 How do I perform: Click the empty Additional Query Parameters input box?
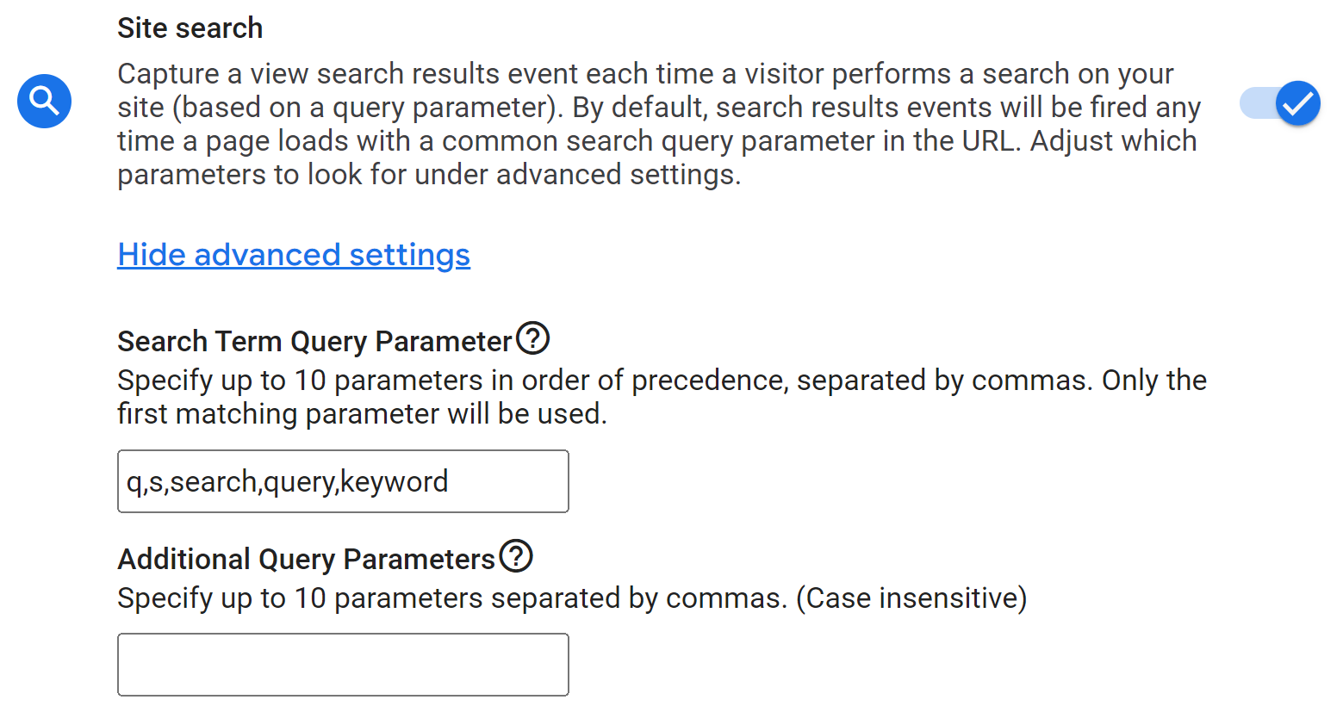[343, 664]
